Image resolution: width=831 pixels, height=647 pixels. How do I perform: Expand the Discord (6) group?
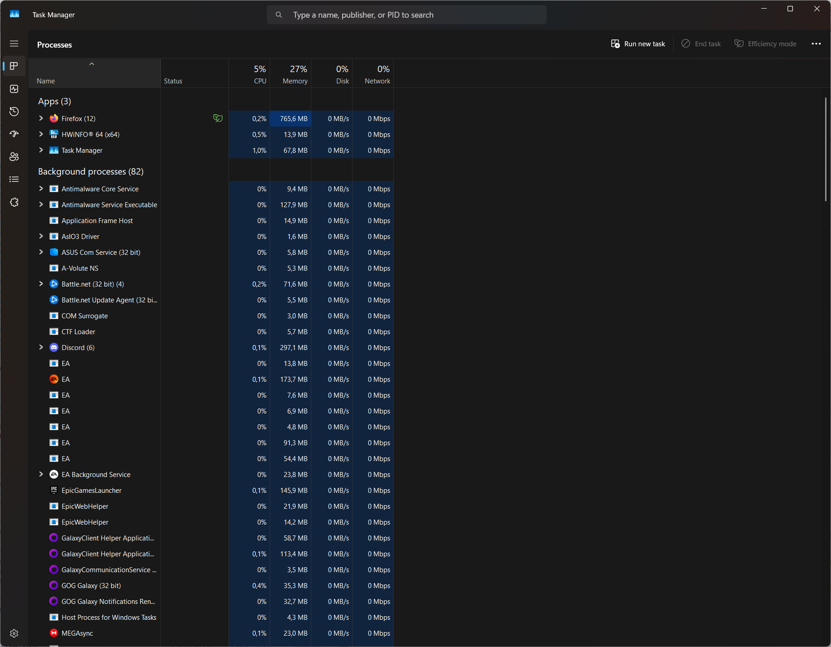click(x=41, y=347)
